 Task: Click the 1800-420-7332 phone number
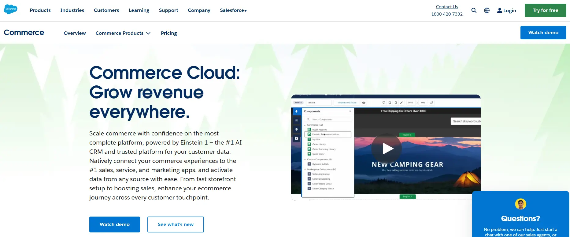tap(447, 14)
